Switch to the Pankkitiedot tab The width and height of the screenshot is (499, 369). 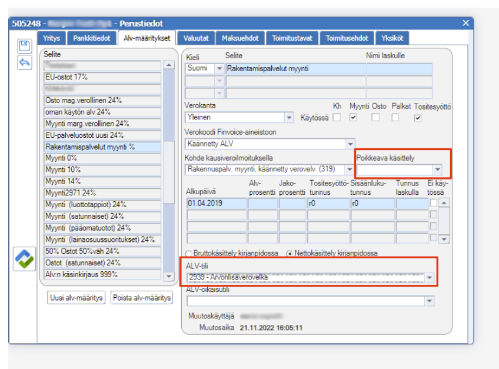92,38
